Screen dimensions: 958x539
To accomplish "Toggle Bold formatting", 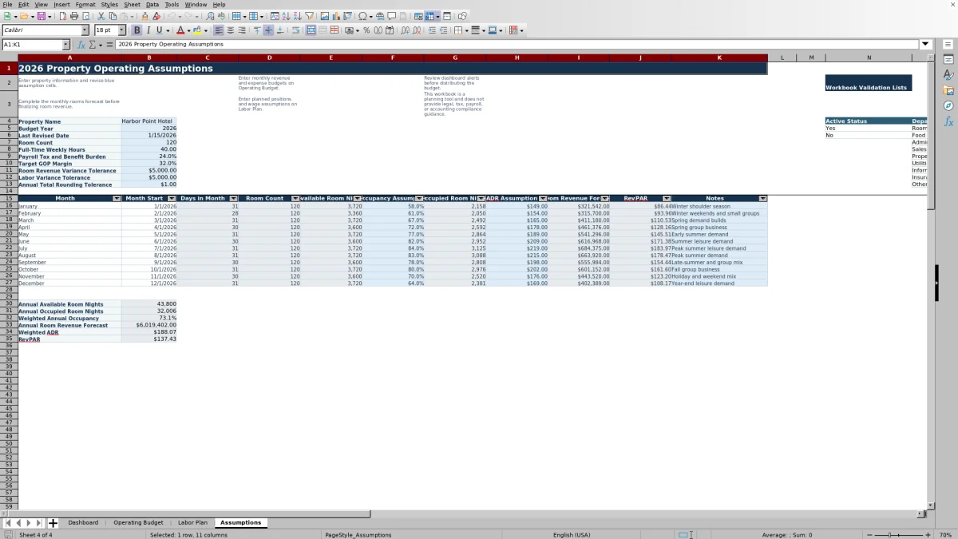I will coord(137,30).
